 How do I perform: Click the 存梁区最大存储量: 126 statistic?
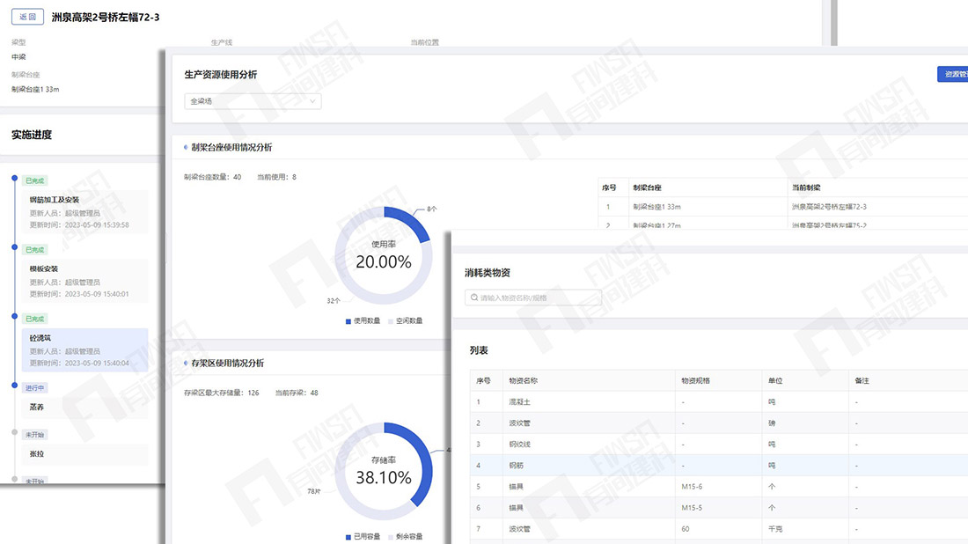coord(221,393)
